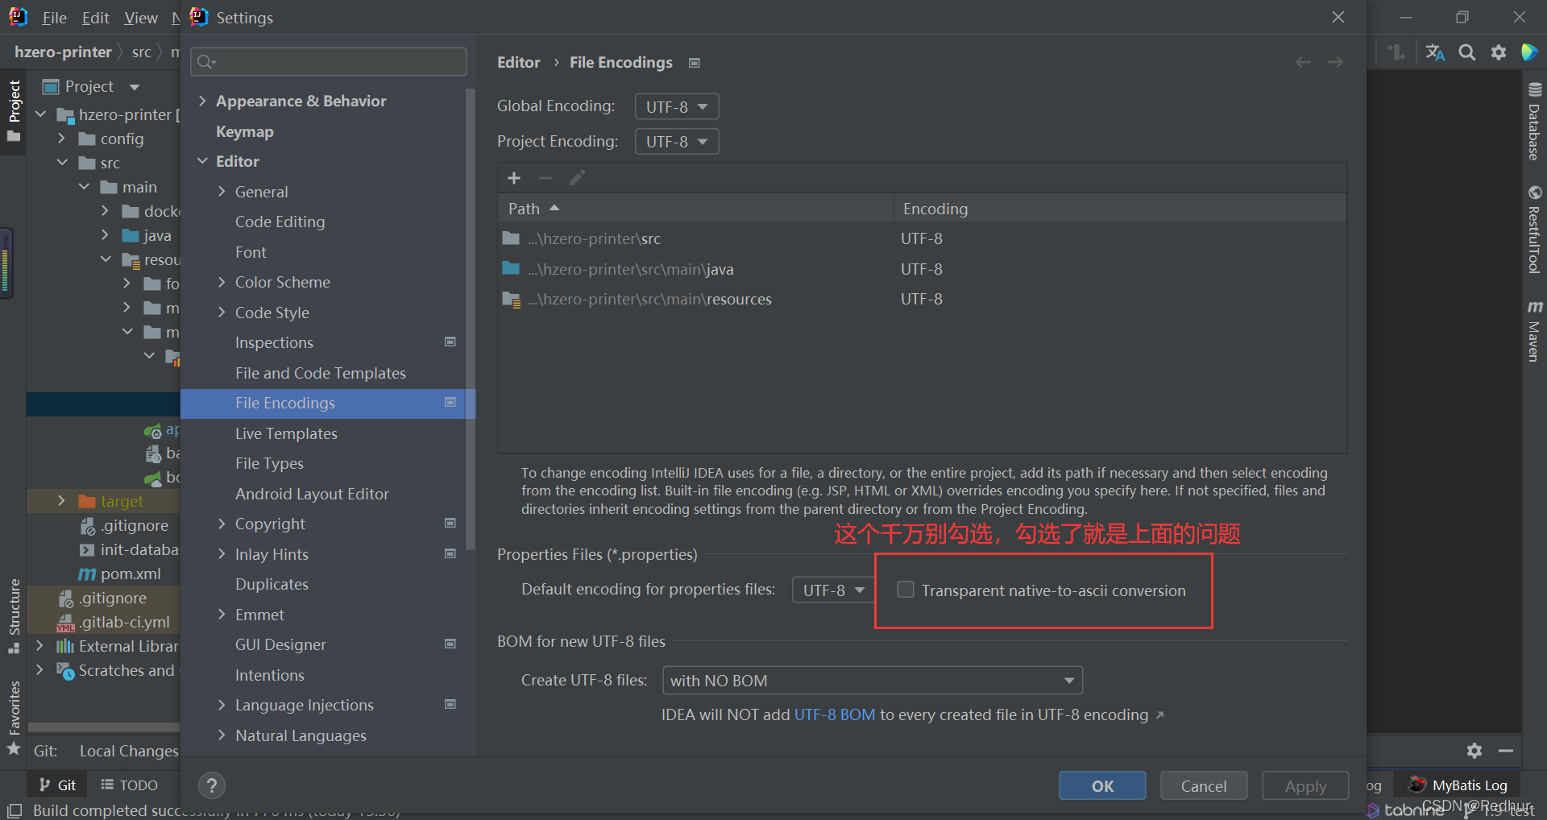Image resolution: width=1547 pixels, height=820 pixels.
Task: Click the help question mark button
Action: click(x=212, y=785)
